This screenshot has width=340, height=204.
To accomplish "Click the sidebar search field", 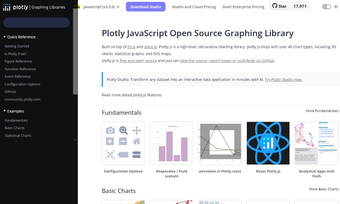I will [36, 22].
